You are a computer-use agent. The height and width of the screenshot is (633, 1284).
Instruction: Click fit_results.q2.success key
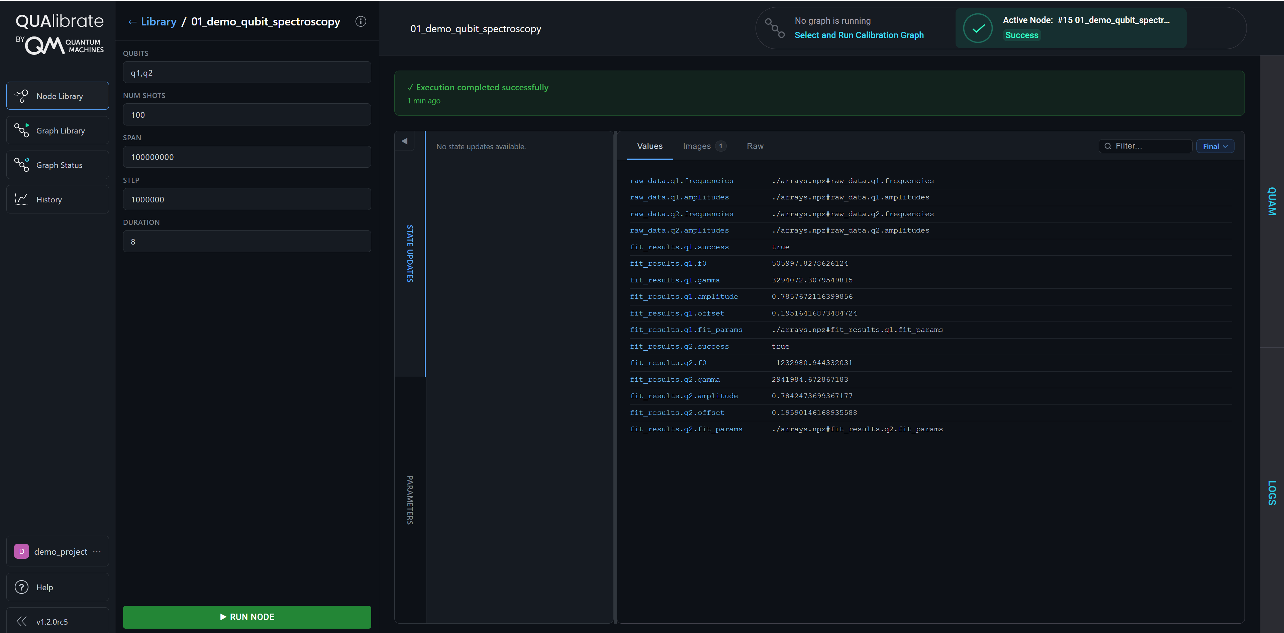point(679,346)
